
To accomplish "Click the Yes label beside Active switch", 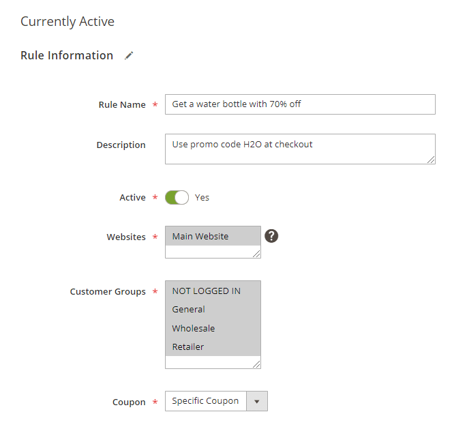I will (x=202, y=197).
